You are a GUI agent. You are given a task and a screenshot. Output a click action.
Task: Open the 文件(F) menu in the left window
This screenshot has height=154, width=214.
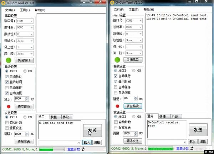tap(10, 10)
